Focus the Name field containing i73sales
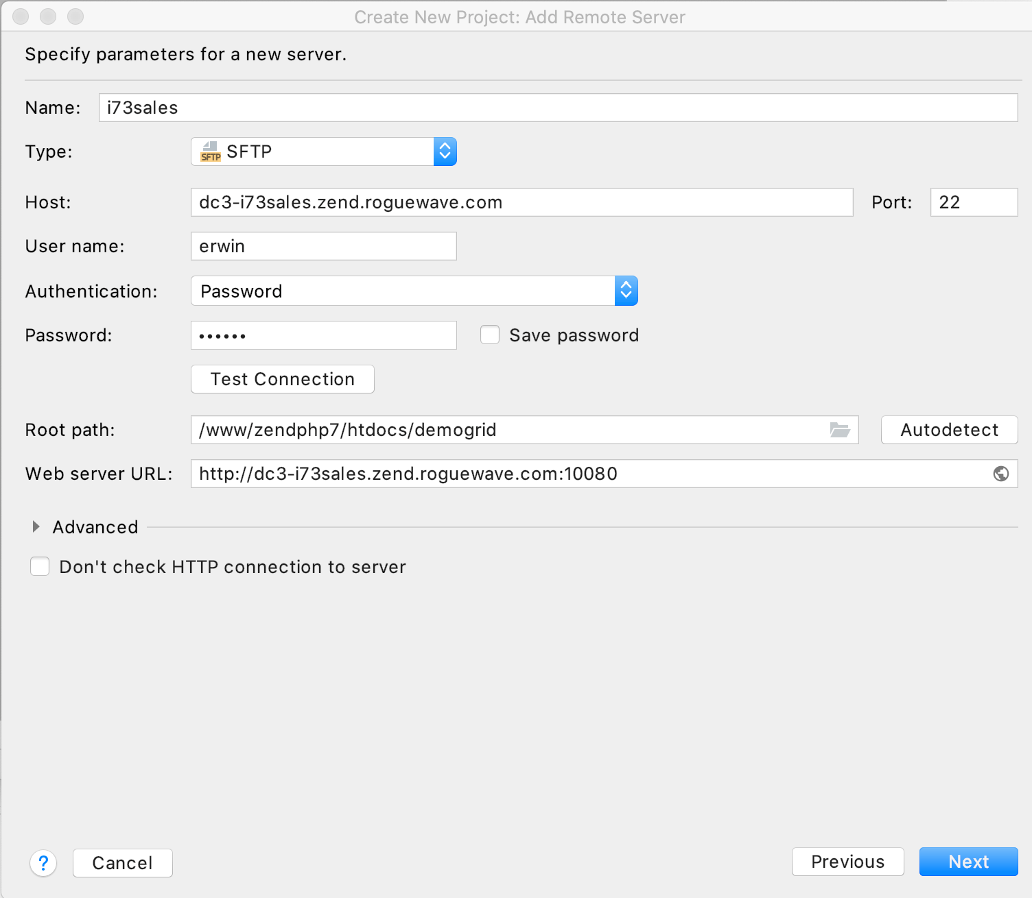 (x=558, y=108)
